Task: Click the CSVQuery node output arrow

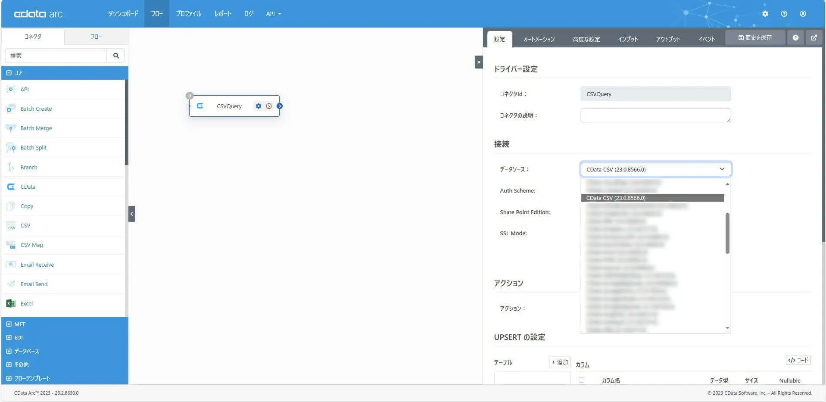Action: tap(280, 106)
